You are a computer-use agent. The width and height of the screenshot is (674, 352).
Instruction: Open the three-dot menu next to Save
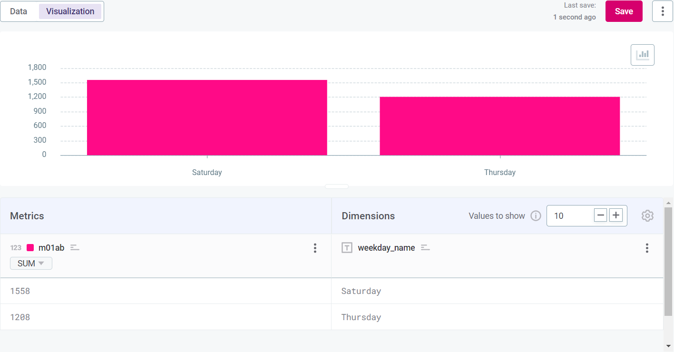click(663, 11)
